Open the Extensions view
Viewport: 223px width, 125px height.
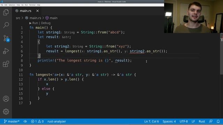[6, 64]
